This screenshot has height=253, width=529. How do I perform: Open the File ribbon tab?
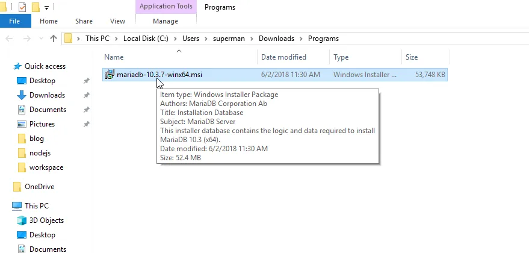click(15, 21)
